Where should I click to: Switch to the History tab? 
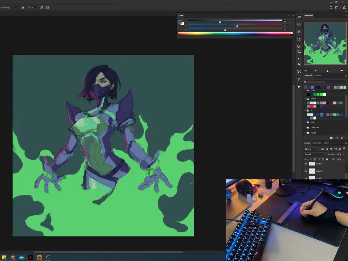(318, 75)
